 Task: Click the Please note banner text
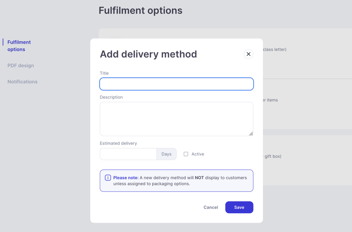point(180,180)
